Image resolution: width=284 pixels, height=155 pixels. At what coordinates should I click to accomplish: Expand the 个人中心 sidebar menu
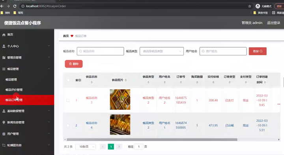coord(27,46)
